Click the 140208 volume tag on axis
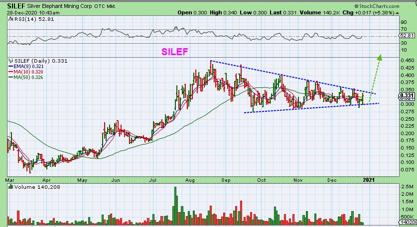 [x=408, y=222]
